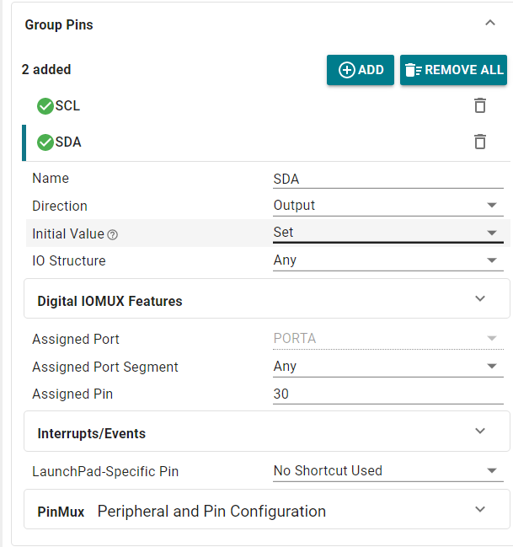Open the IO Structure dropdown
Screen dimensions: 513x547
click(388, 260)
